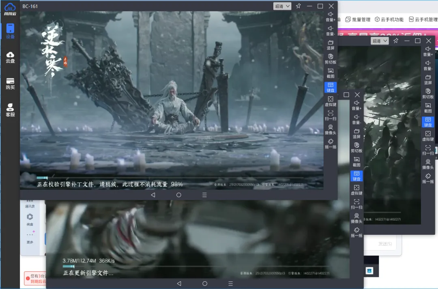
Task: Lower volume with 音量- in BC-161 window
Action: pos(331,31)
